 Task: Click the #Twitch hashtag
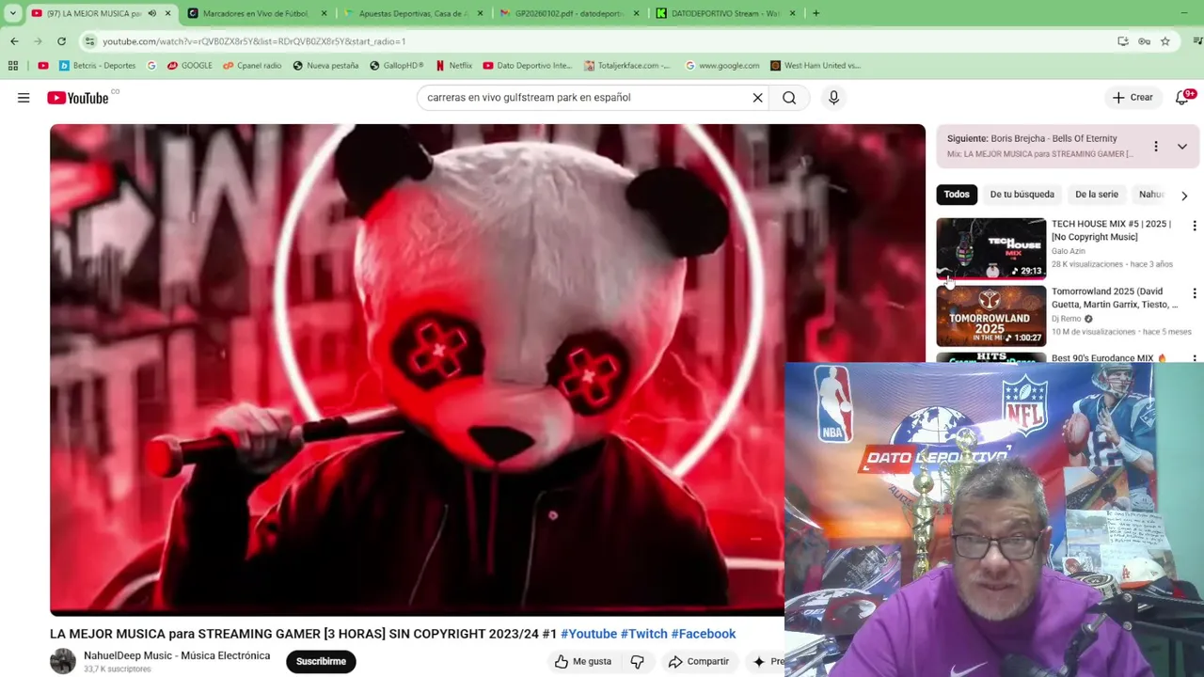[644, 634]
